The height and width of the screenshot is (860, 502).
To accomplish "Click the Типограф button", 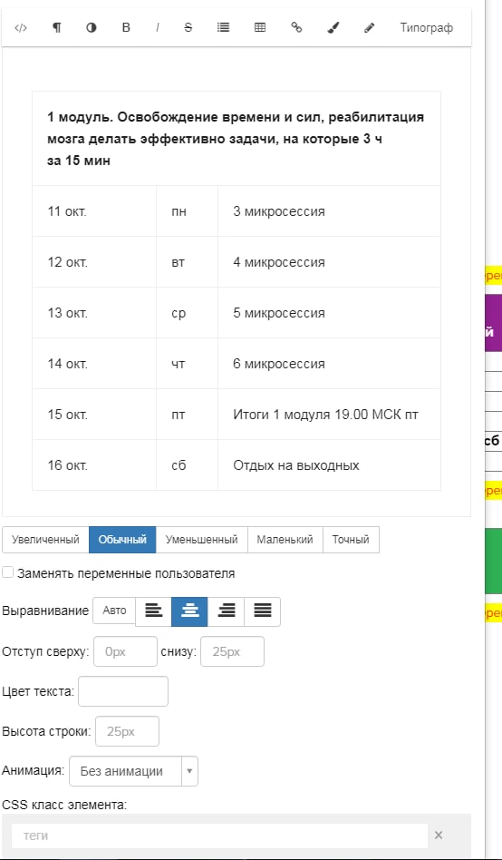I will (427, 28).
